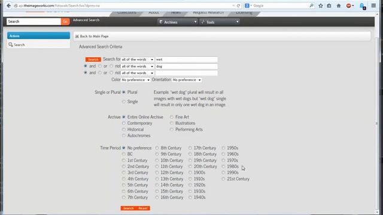
Task: Open the Request Research tab
Action: click(x=208, y=13)
